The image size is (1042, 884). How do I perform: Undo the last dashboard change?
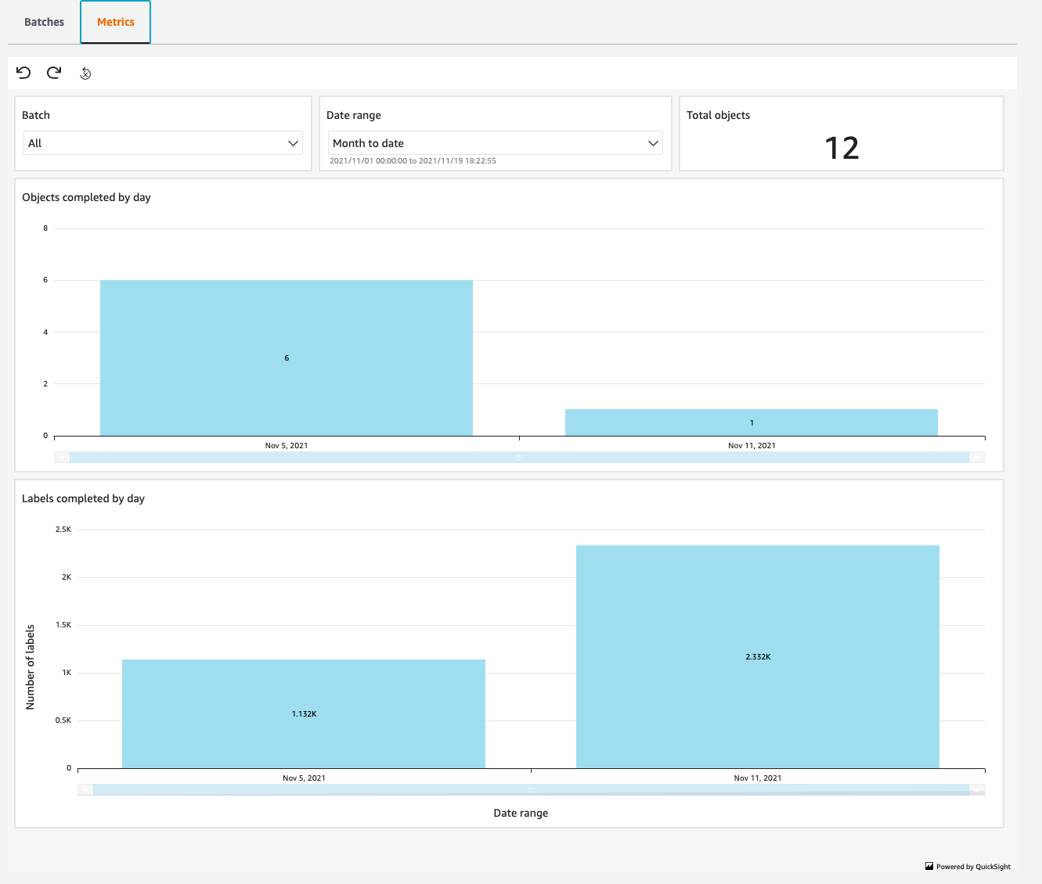pos(23,72)
